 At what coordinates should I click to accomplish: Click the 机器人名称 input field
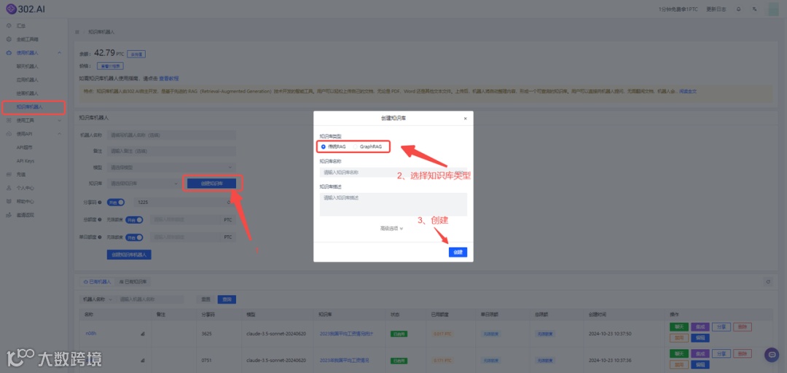click(x=172, y=135)
